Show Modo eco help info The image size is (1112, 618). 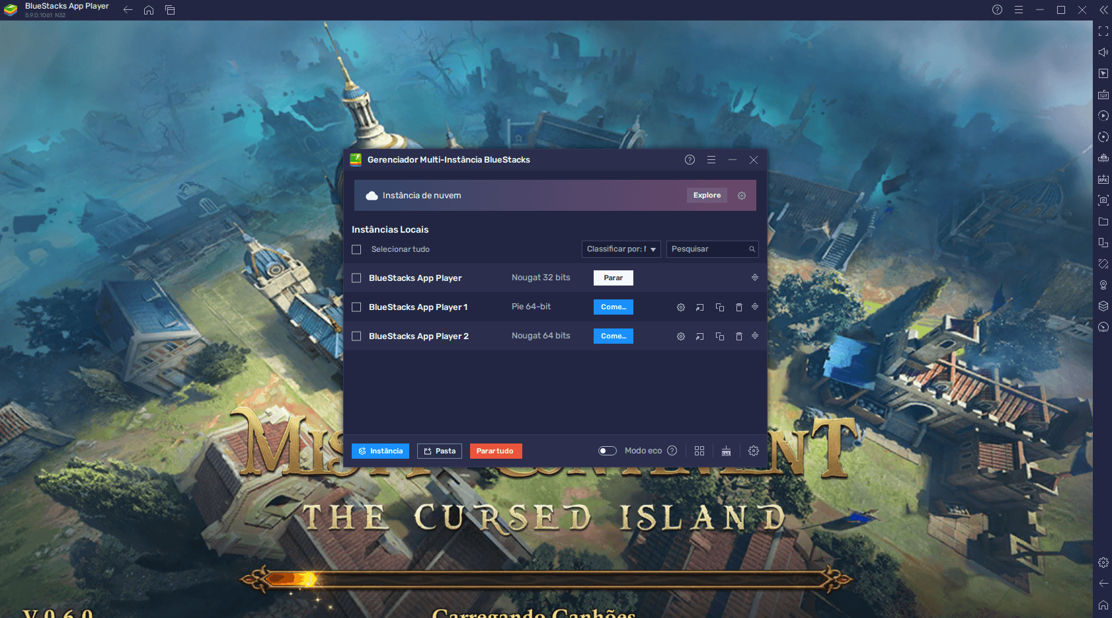672,451
